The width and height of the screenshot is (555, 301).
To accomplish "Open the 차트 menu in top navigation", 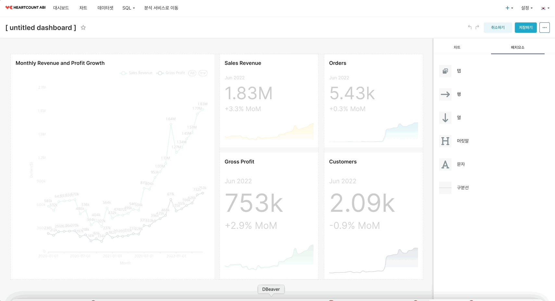I will [x=83, y=8].
